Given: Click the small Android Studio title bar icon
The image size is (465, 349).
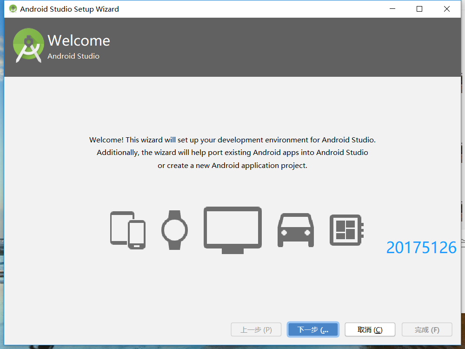Looking at the screenshot, I should pos(13,9).
